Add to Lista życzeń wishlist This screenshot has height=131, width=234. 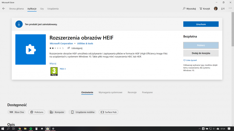click(190, 60)
